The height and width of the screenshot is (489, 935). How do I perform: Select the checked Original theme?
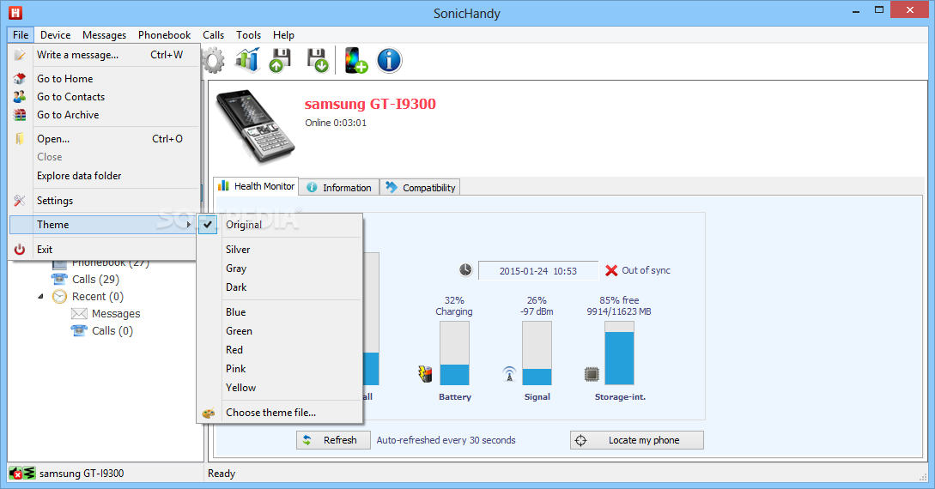280,225
